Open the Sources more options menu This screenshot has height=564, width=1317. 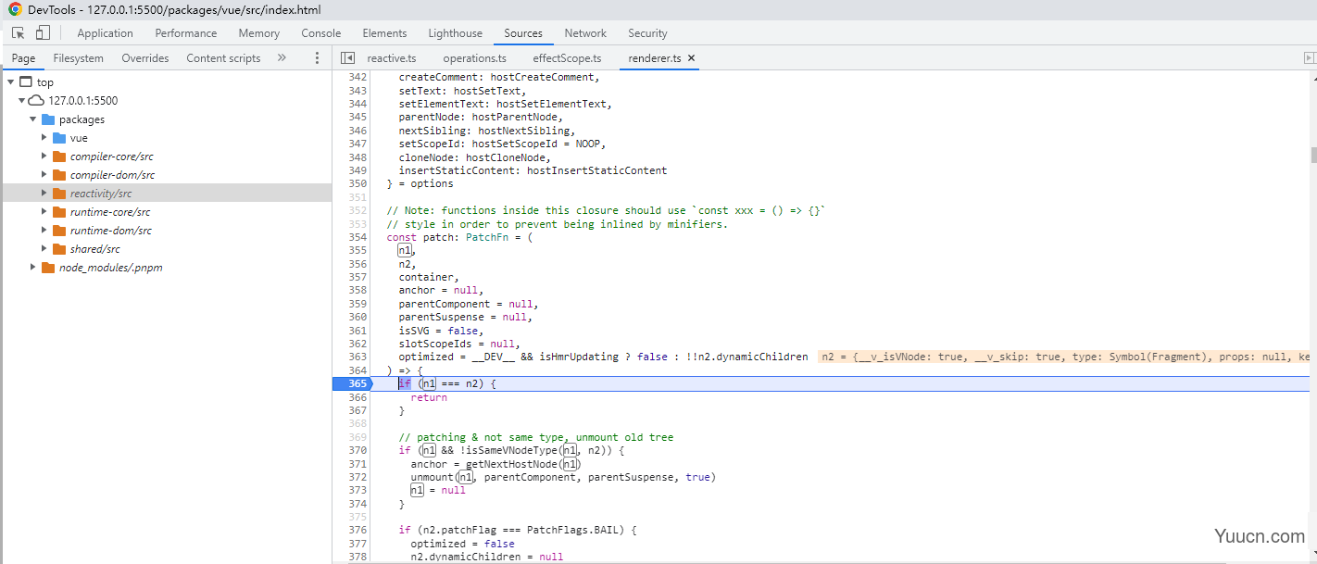point(317,57)
